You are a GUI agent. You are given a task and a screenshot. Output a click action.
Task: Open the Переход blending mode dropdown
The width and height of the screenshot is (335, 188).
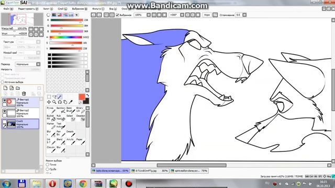click(28, 64)
